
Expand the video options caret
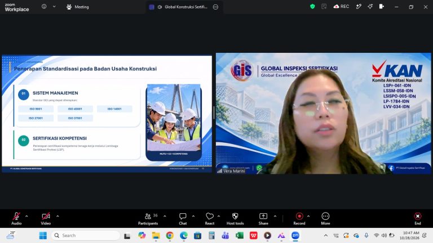click(x=58, y=216)
